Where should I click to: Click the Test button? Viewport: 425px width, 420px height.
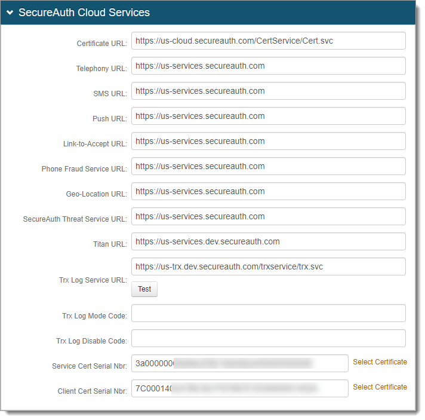(x=144, y=289)
